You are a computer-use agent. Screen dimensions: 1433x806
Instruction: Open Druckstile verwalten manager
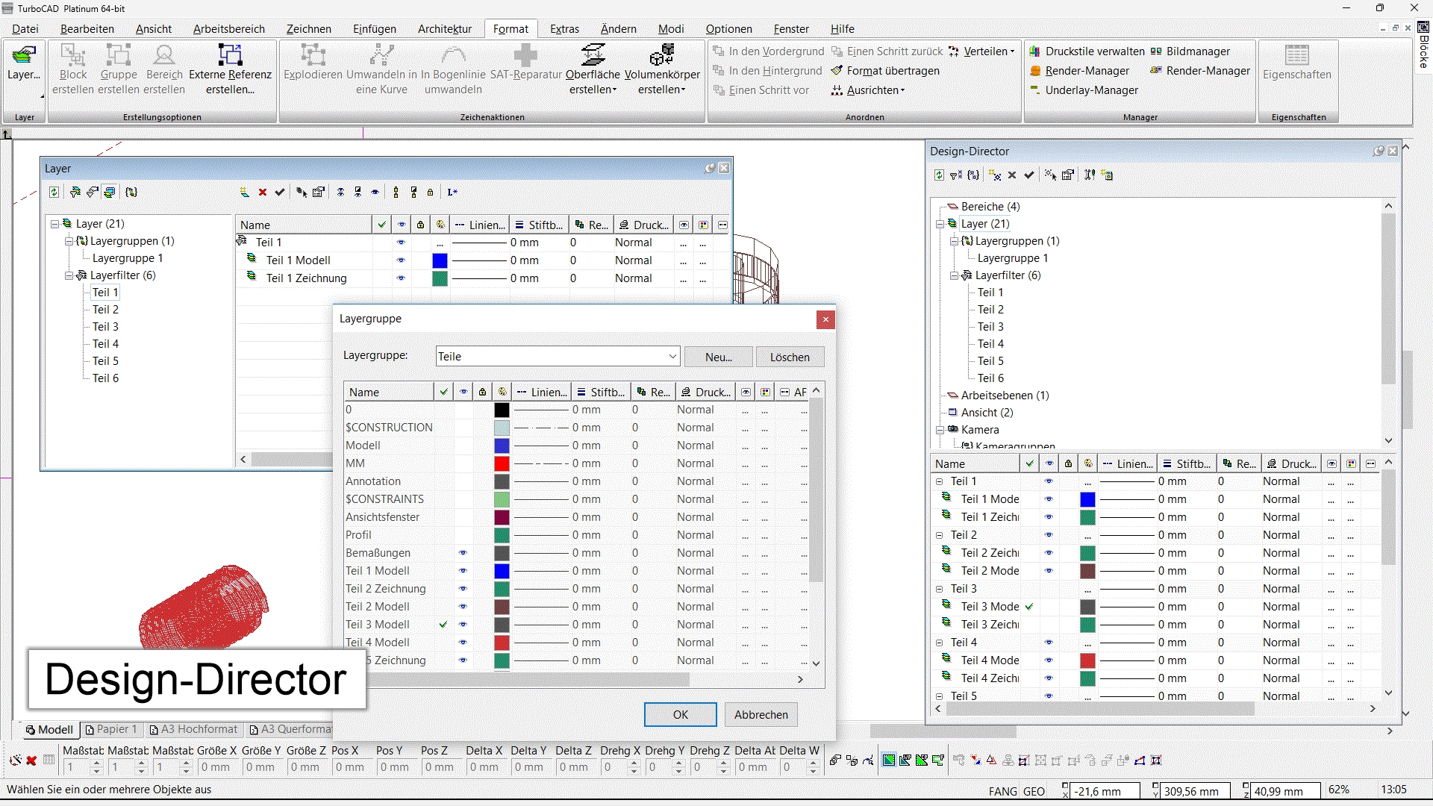[1087, 51]
